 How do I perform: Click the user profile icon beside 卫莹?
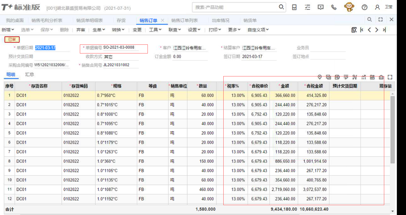point(377,8)
